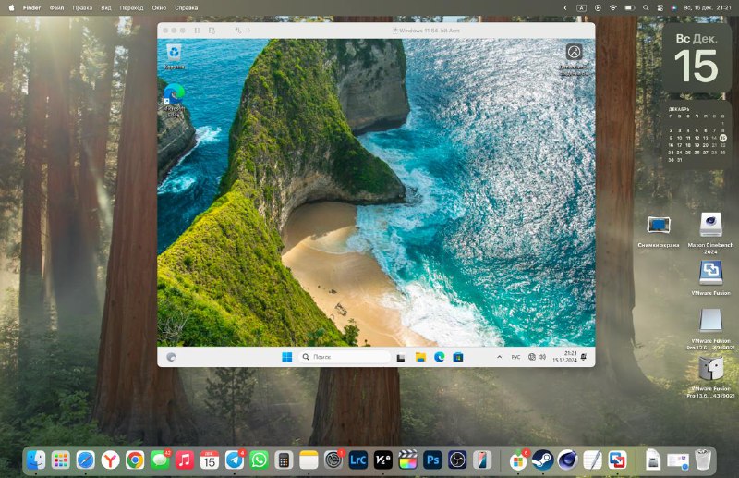Switch the РУС input language indicator
The width and height of the screenshot is (739, 478).
(x=516, y=357)
